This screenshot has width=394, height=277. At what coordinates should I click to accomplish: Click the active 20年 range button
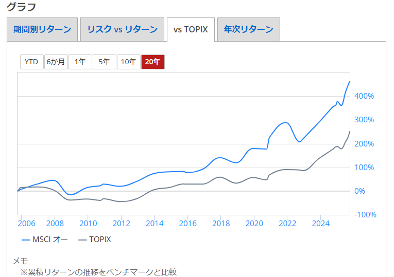(x=152, y=62)
